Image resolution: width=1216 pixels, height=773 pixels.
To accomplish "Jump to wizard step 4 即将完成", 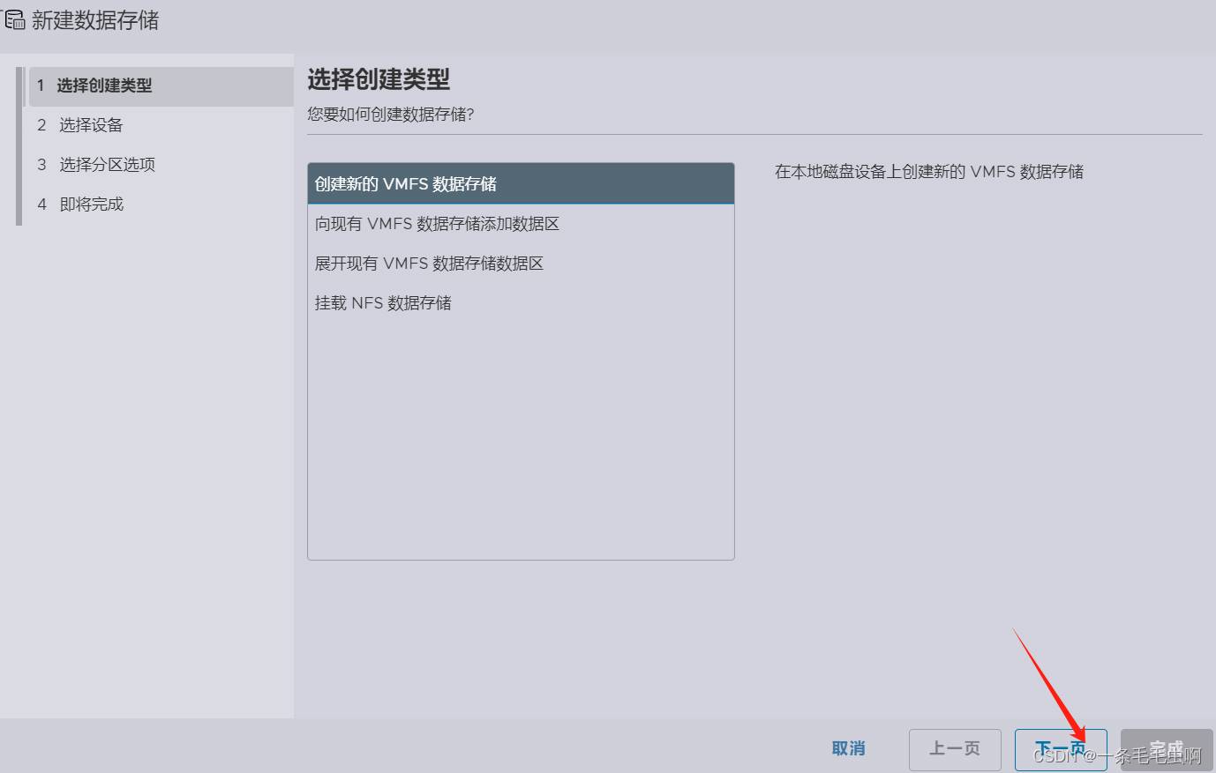I will click(x=91, y=204).
